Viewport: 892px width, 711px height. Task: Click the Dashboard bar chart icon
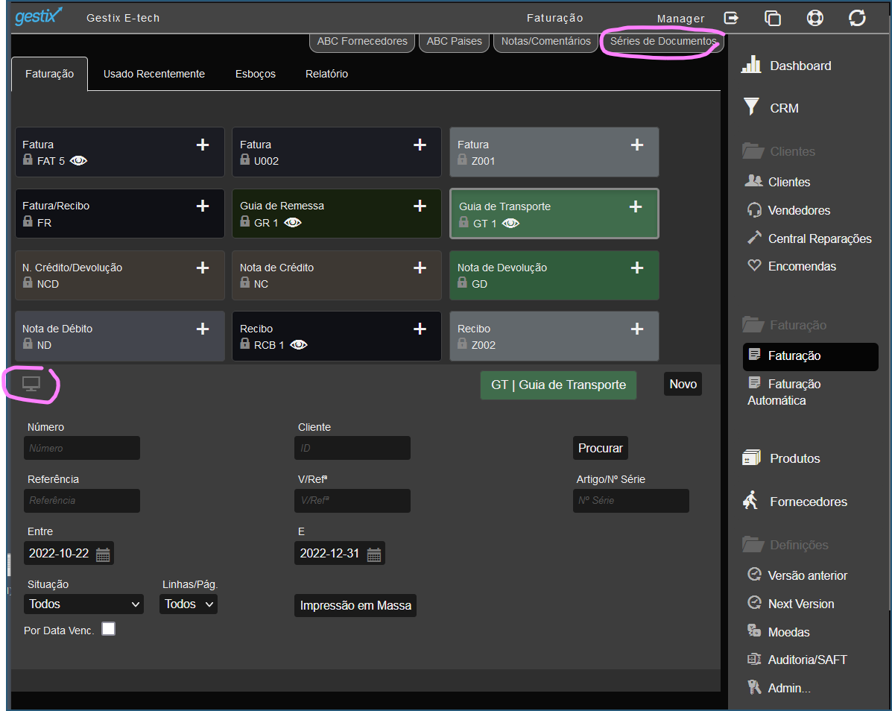(x=751, y=64)
